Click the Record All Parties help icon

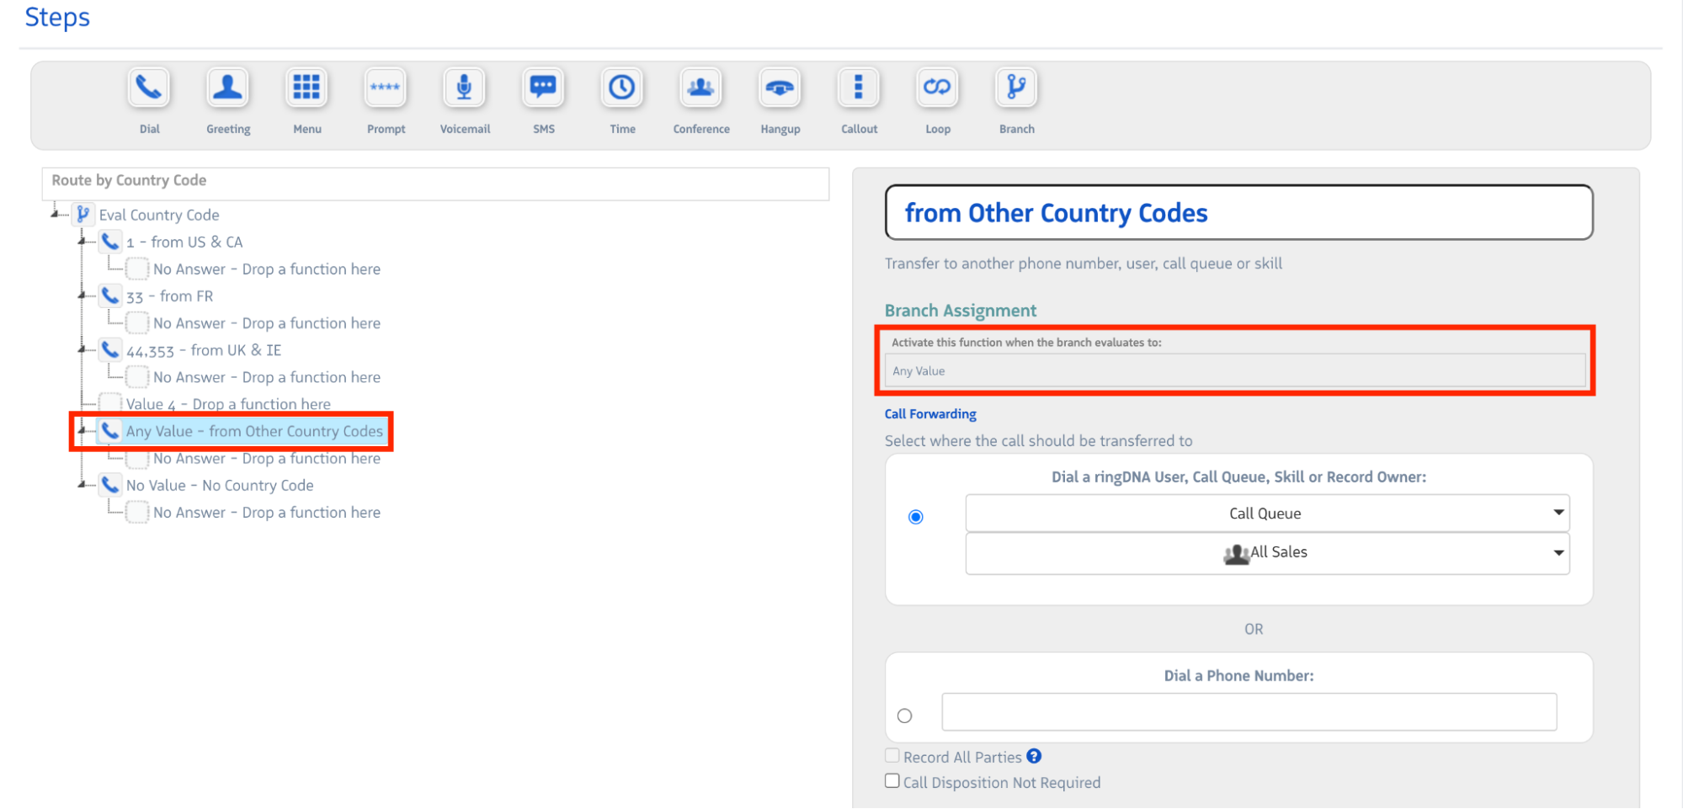[x=1034, y=756]
